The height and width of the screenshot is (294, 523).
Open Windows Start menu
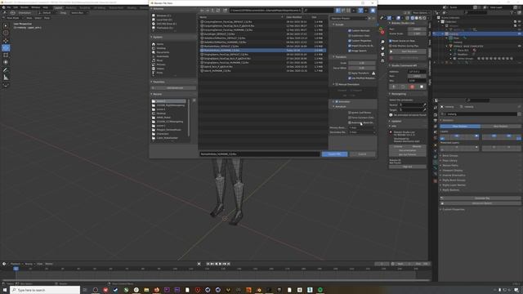click(5, 290)
